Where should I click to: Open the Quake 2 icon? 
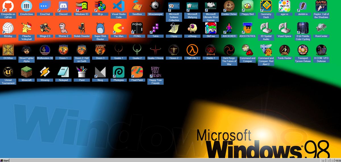click(x=137, y=50)
